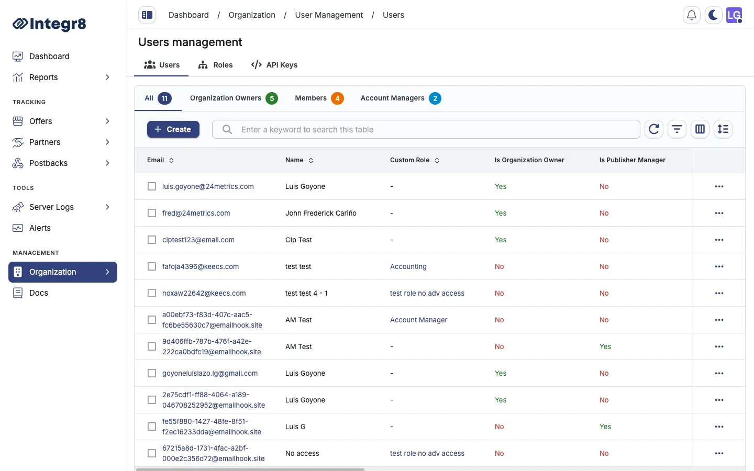Open the Dashboard breadcrumb link

[188, 15]
